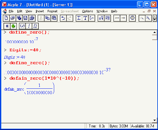This screenshot has width=158, height=130.
Task: Open an existing worksheet via folder icon
Action: point(13,18)
